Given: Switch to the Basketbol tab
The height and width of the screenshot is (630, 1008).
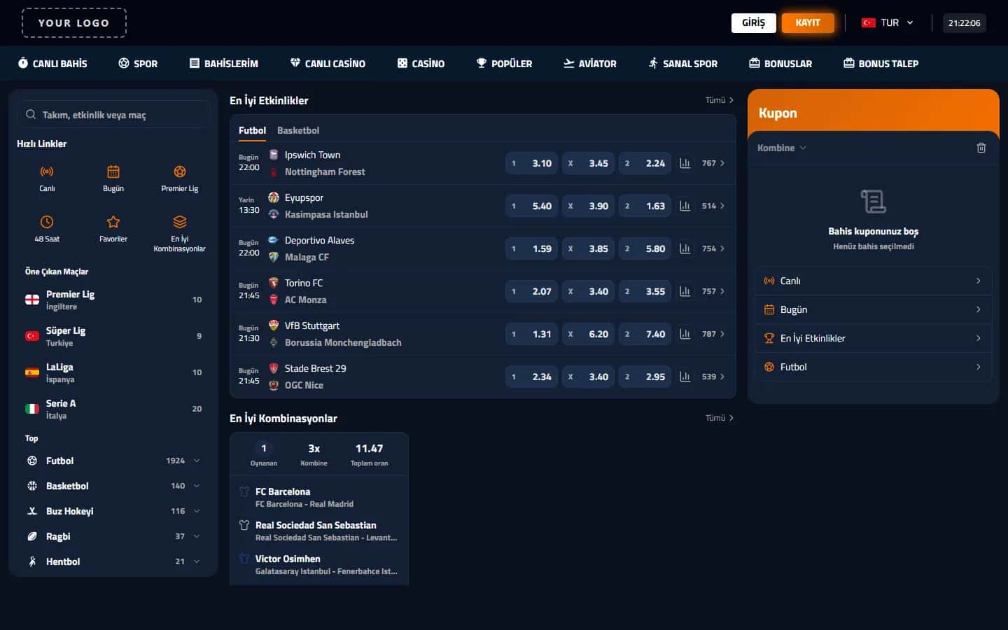Looking at the screenshot, I should [298, 130].
